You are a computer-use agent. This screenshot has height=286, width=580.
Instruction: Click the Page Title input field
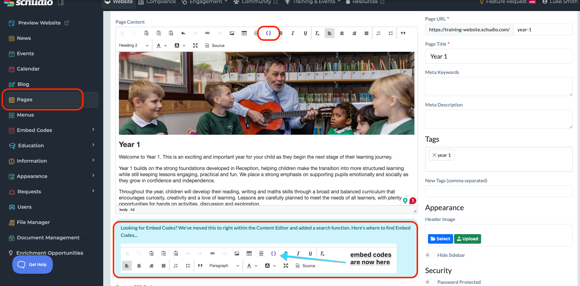(x=499, y=56)
